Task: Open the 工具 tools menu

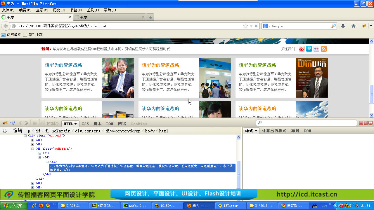Action: point(93,10)
